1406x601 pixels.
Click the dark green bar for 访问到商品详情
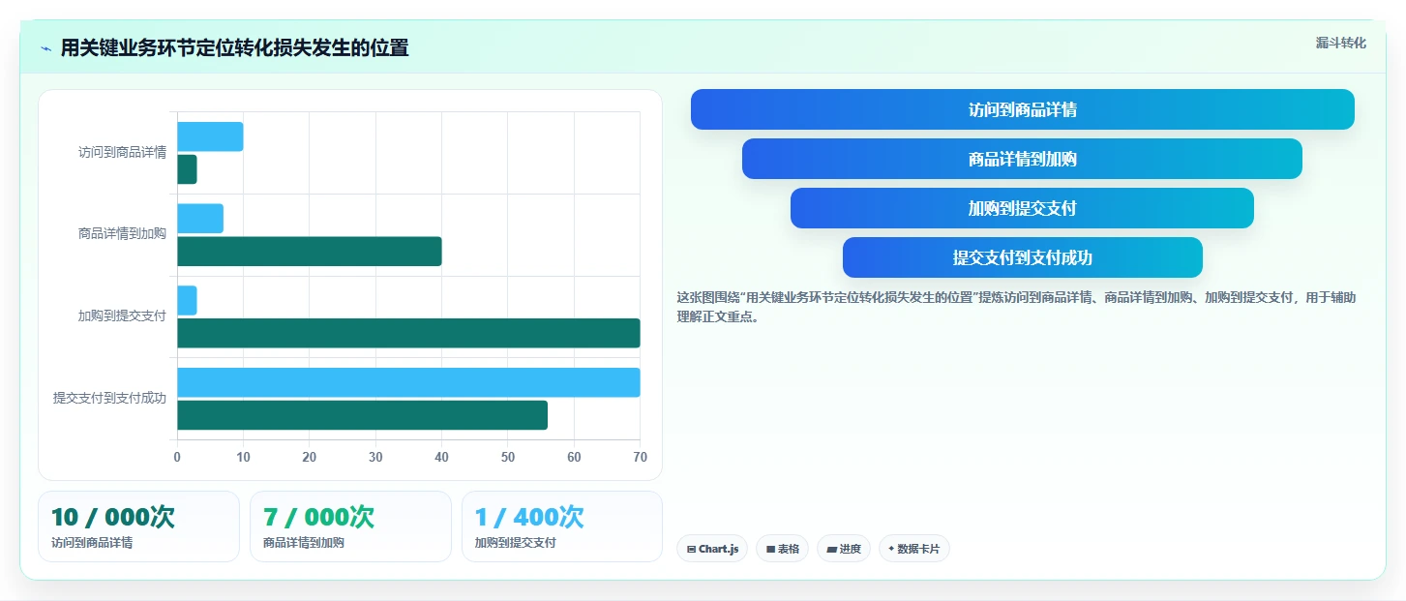[x=187, y=169]
